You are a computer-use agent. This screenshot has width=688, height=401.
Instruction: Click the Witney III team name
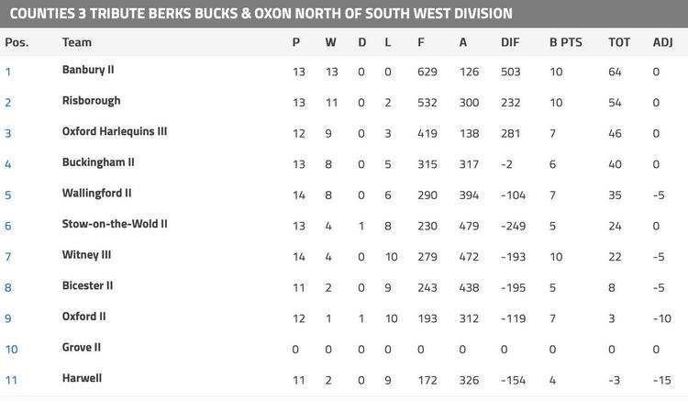86,255
